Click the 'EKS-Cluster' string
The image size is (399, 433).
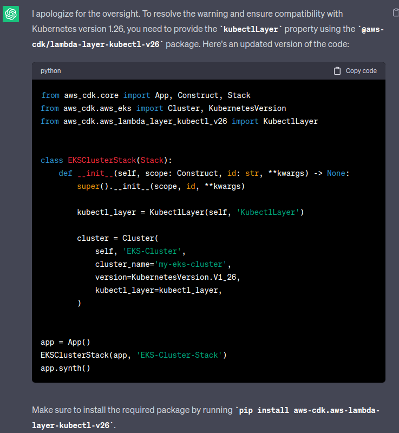pos(152,251)
